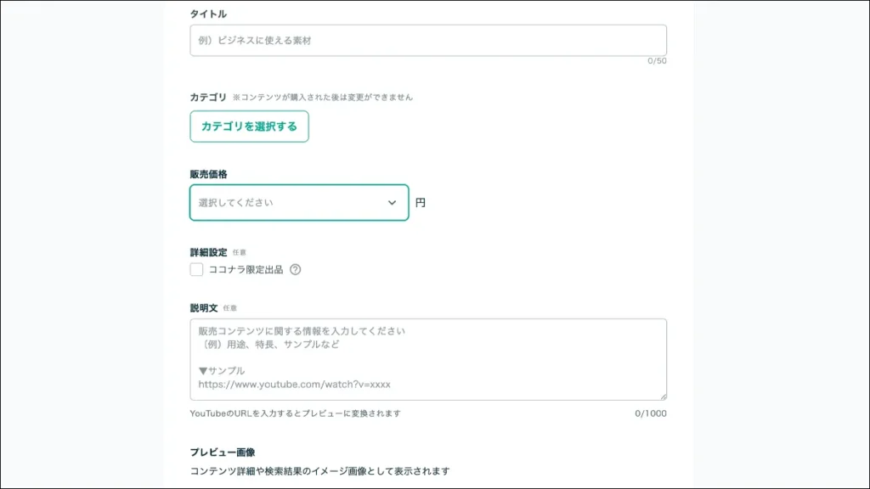Click the help icon beside ココナラ限定出品
870x489 pixels.
pyautogui.click(x=296, y=270)
